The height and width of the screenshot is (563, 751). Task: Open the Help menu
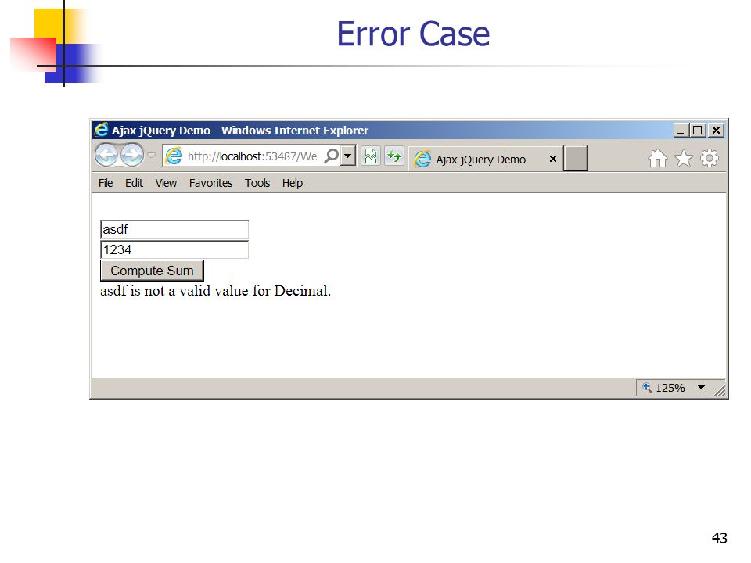pyautogui.click(x=292, y=183)
